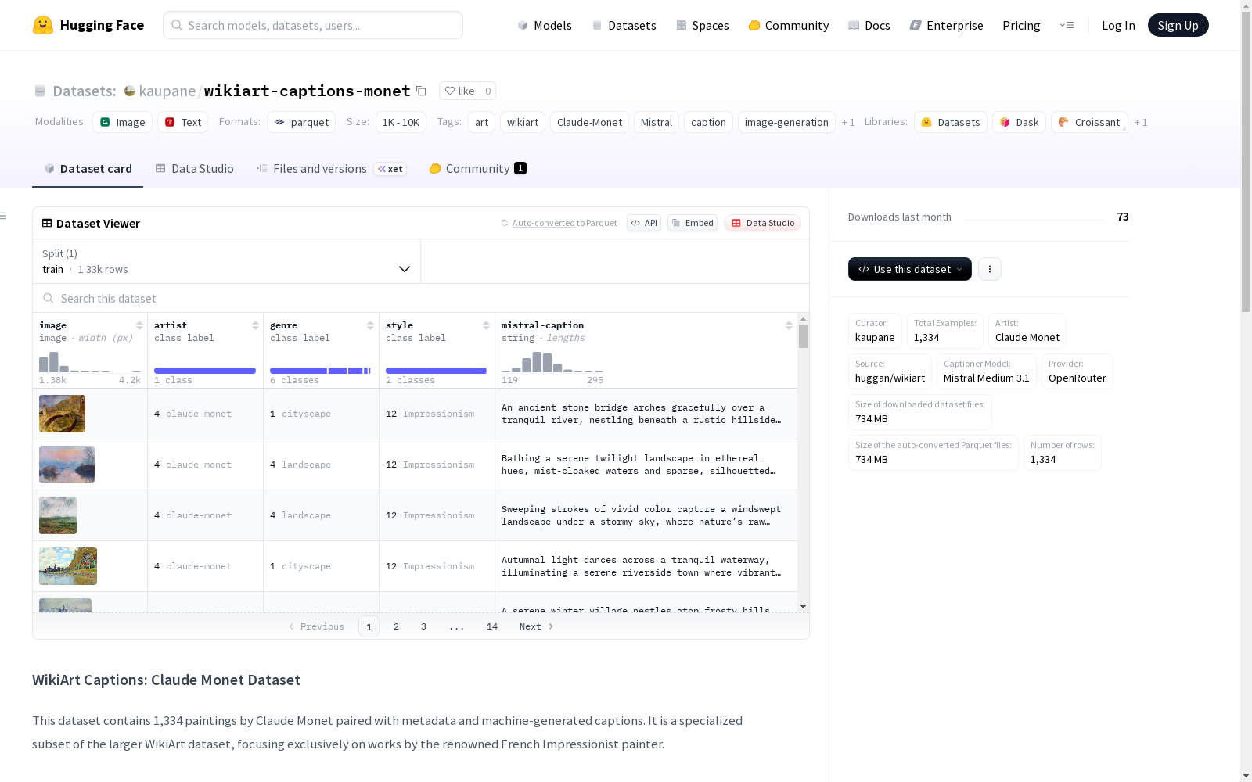
Task: Click the genre class distribution bar
Action: tap(320, 370)
